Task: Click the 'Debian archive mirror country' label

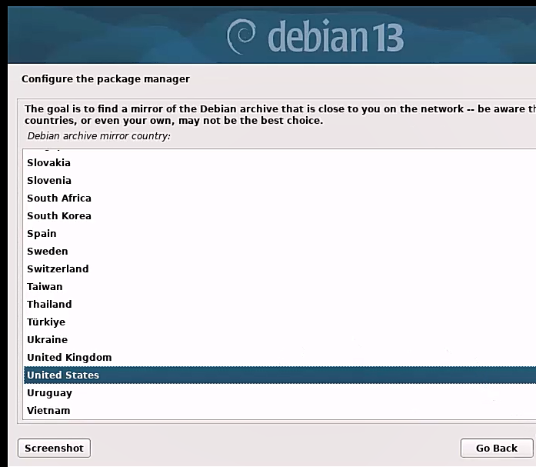Action: [98, 135]
